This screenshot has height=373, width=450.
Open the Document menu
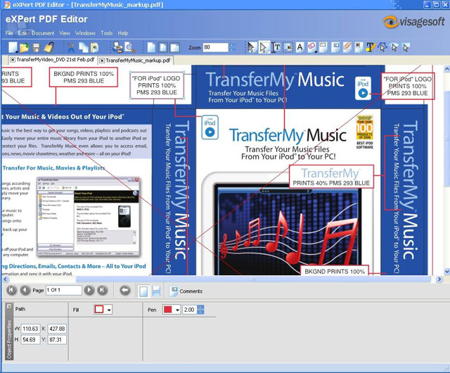tap(42, 33)
